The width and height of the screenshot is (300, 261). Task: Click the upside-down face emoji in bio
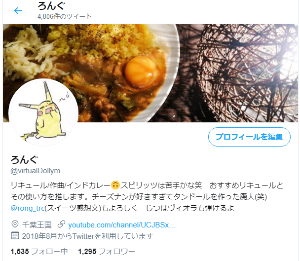pyautogui.click(x=115, y=185)
